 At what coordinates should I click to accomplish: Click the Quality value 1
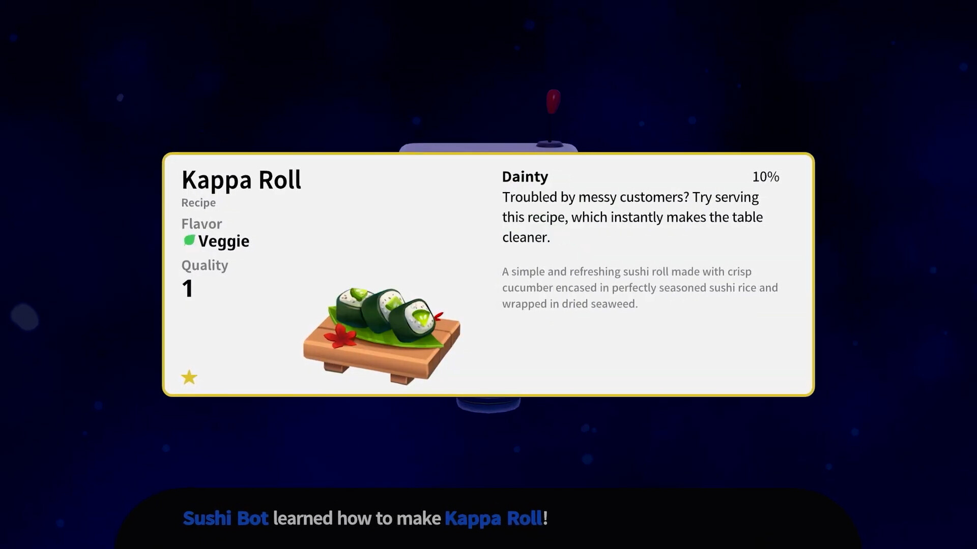coord(188,289)
